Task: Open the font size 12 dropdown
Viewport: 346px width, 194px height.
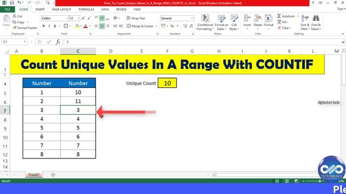Action: coord(78,18)
